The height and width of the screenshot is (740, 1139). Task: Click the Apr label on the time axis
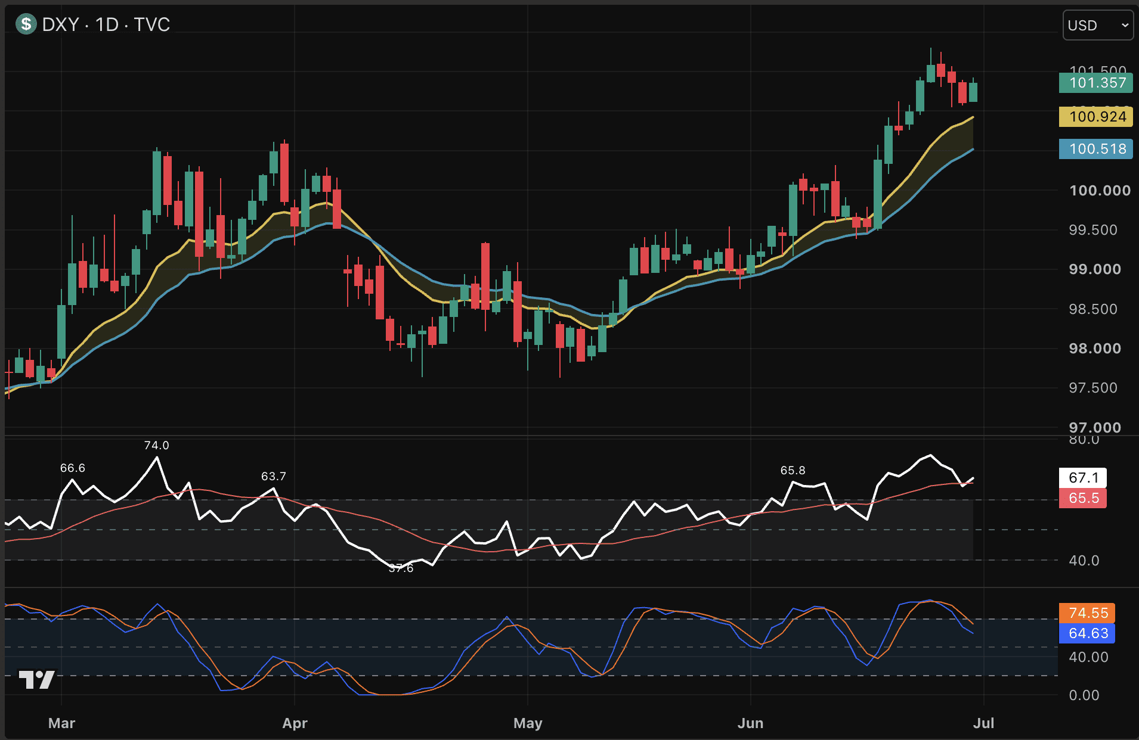tap(295, 723)
